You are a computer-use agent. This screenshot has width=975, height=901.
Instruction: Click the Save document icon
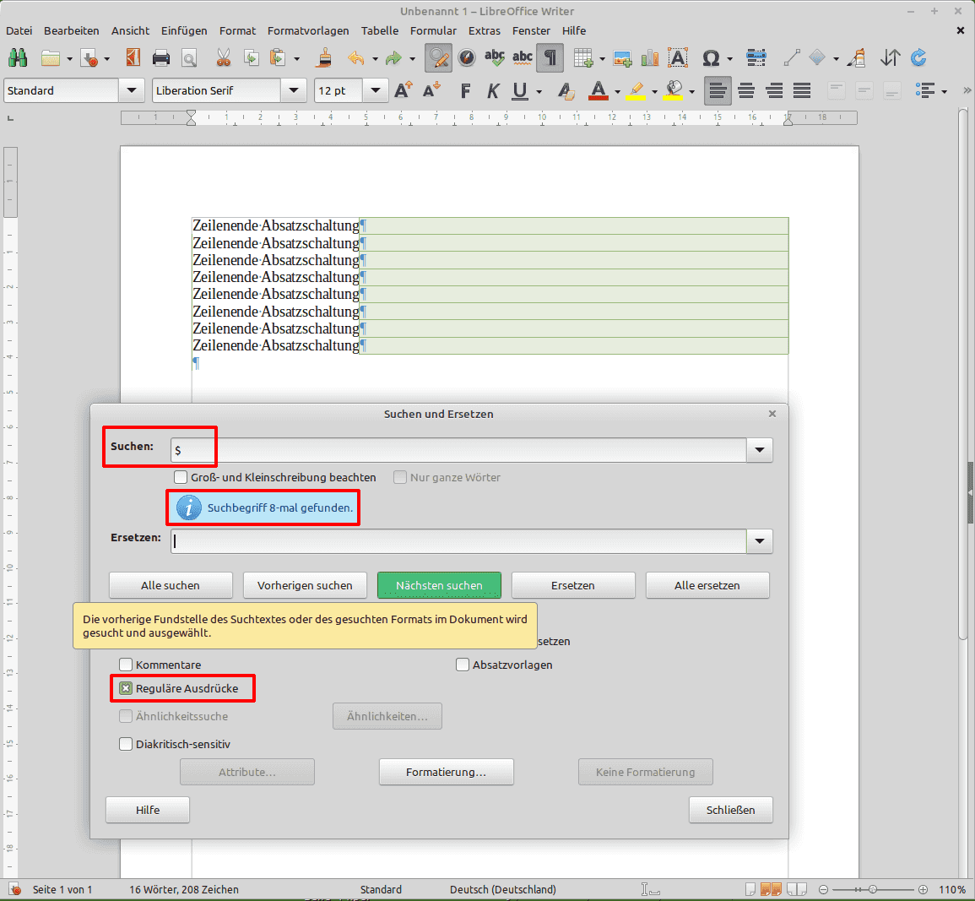coord(89,57)
